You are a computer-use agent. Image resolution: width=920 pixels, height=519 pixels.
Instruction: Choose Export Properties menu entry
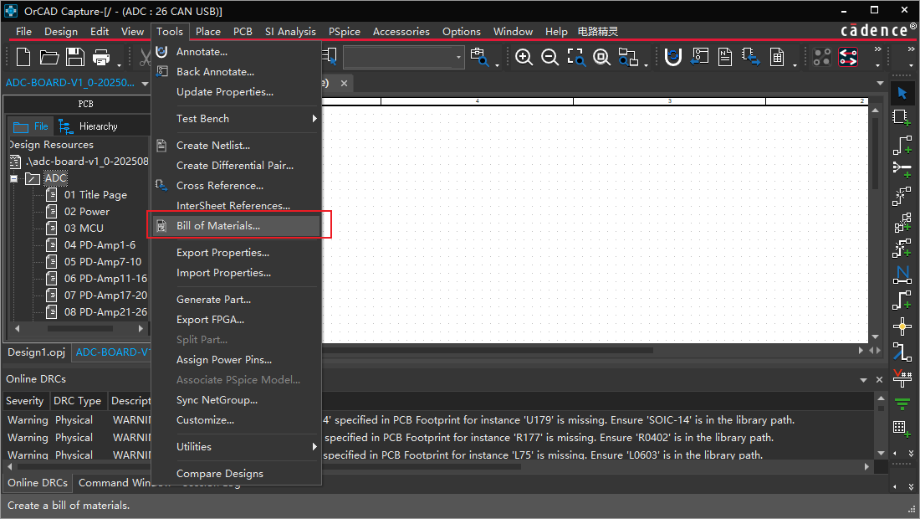pyautogui.click(x=223, y=253)
